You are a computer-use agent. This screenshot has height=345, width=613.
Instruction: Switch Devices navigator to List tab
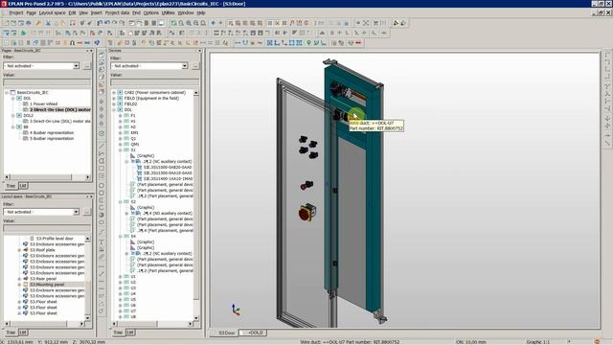[x=130, y=333]
